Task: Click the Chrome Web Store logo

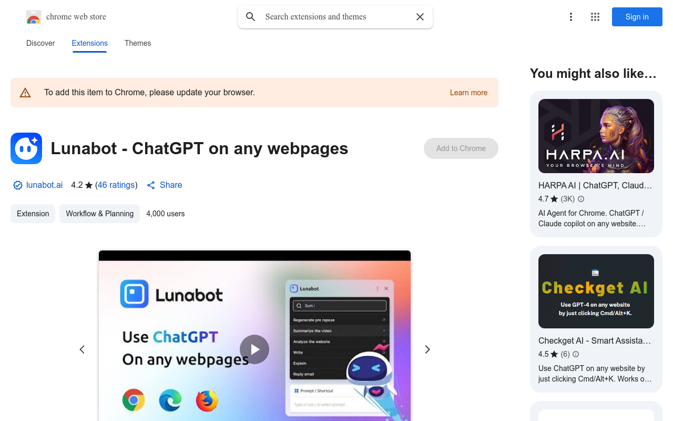Action: 34,17
